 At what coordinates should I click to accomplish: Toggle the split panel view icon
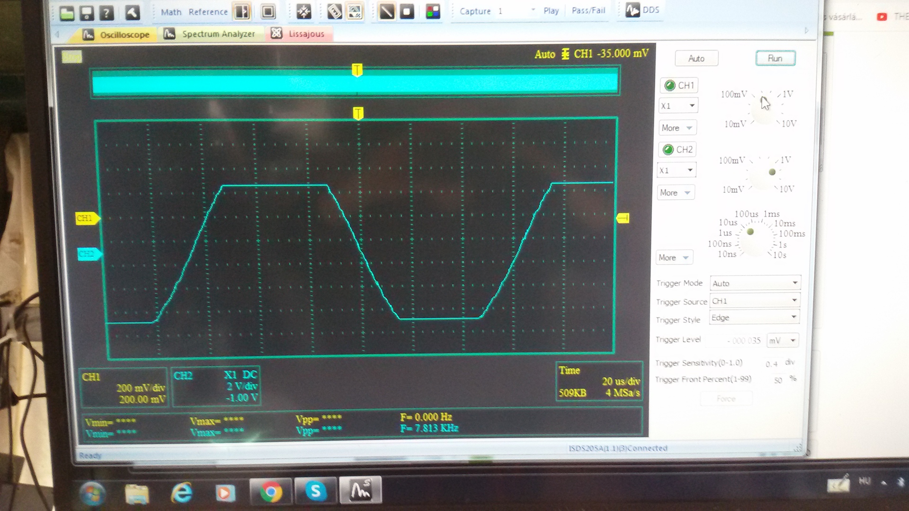pyautogui.click(x=242, y=12)
